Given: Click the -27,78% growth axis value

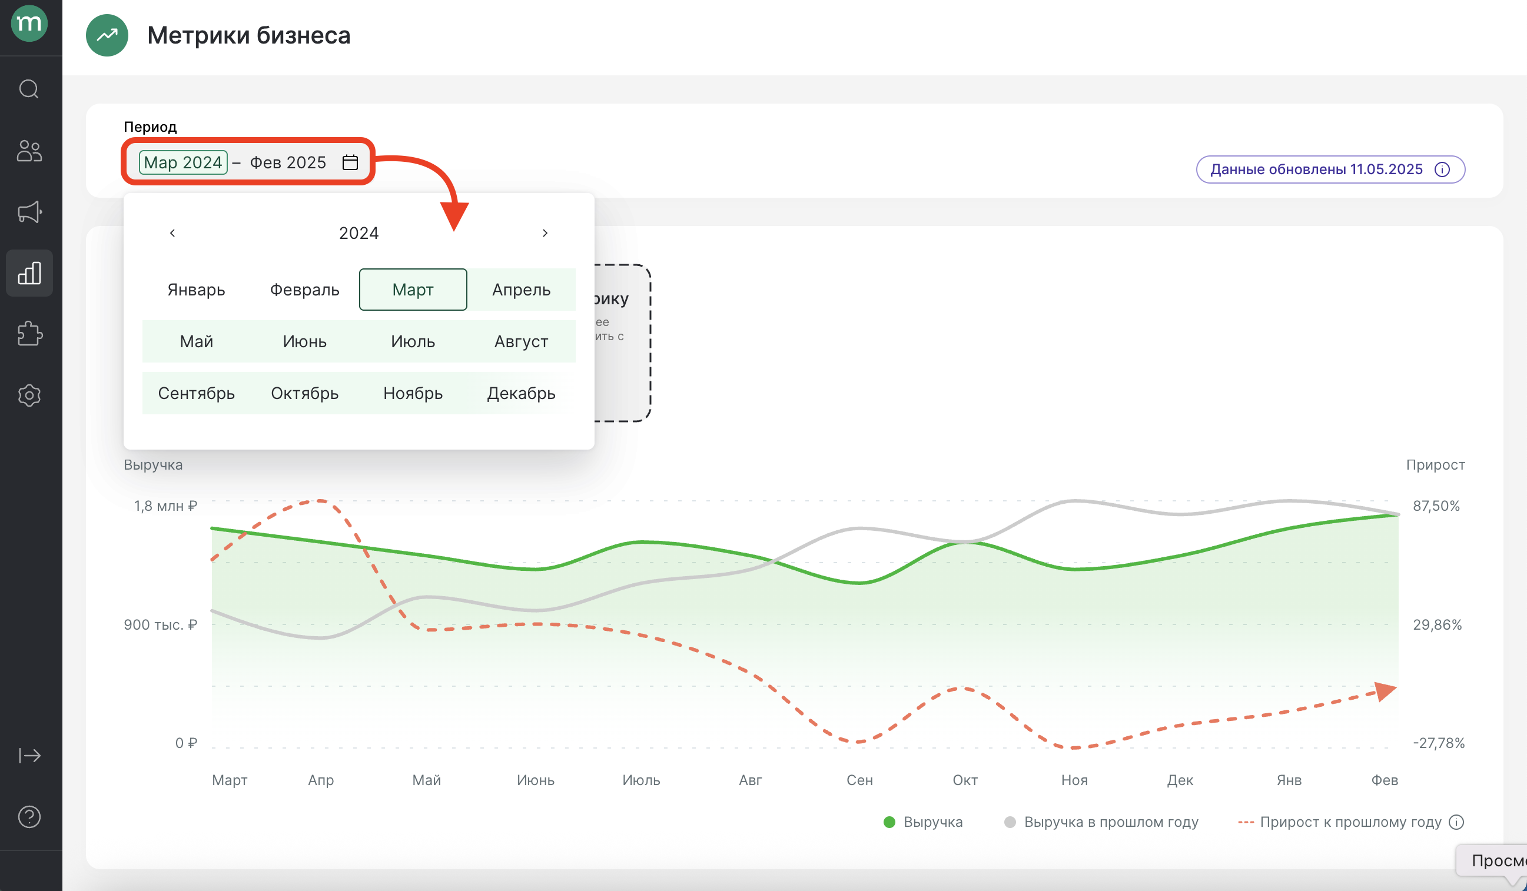Looking at the screenshot, I should pyautogui.click(x=1439, y=743).
